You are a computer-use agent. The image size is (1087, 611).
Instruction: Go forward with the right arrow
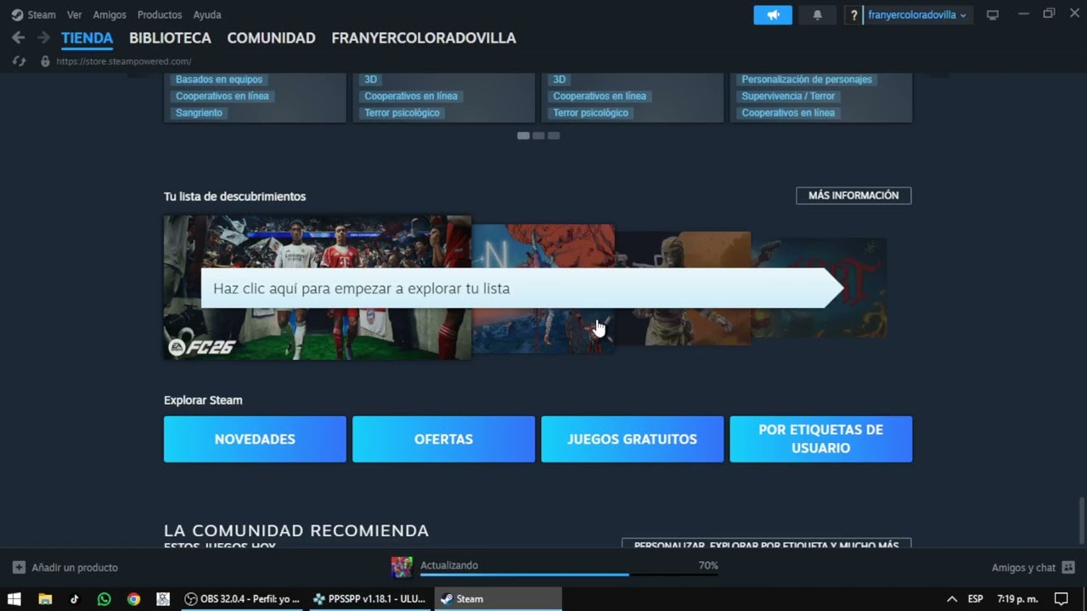43,38
